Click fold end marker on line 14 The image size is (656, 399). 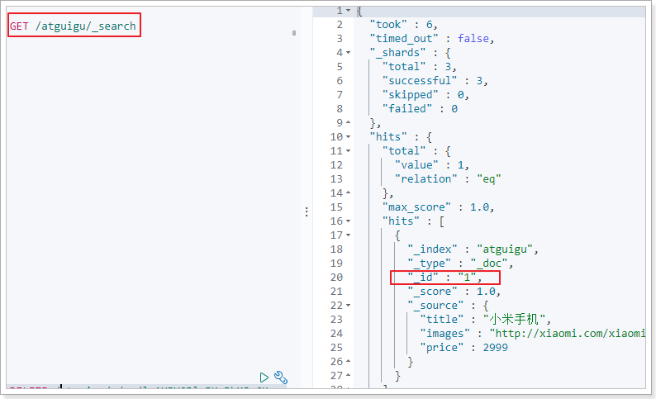coord(348,192)
